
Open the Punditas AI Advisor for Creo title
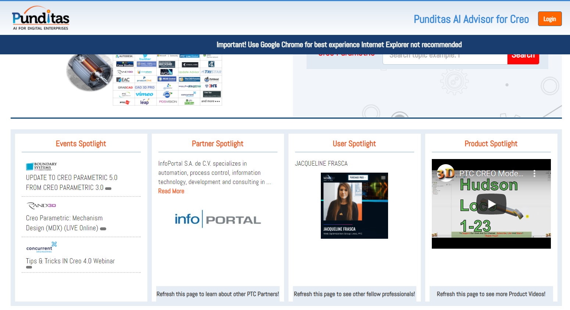coord(471,19)
